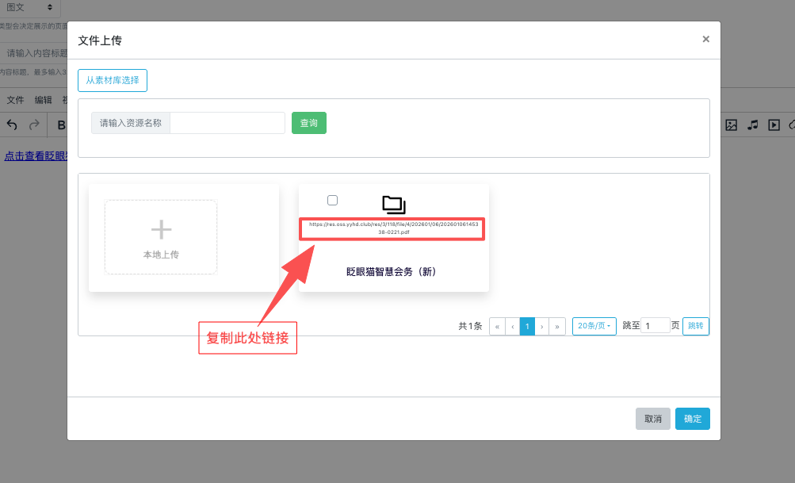Image resolution: width=795 pixels, height=483 pixels.
Task: Click the undo arrow in editor toolbar
Action: click(x=12, y=125)
